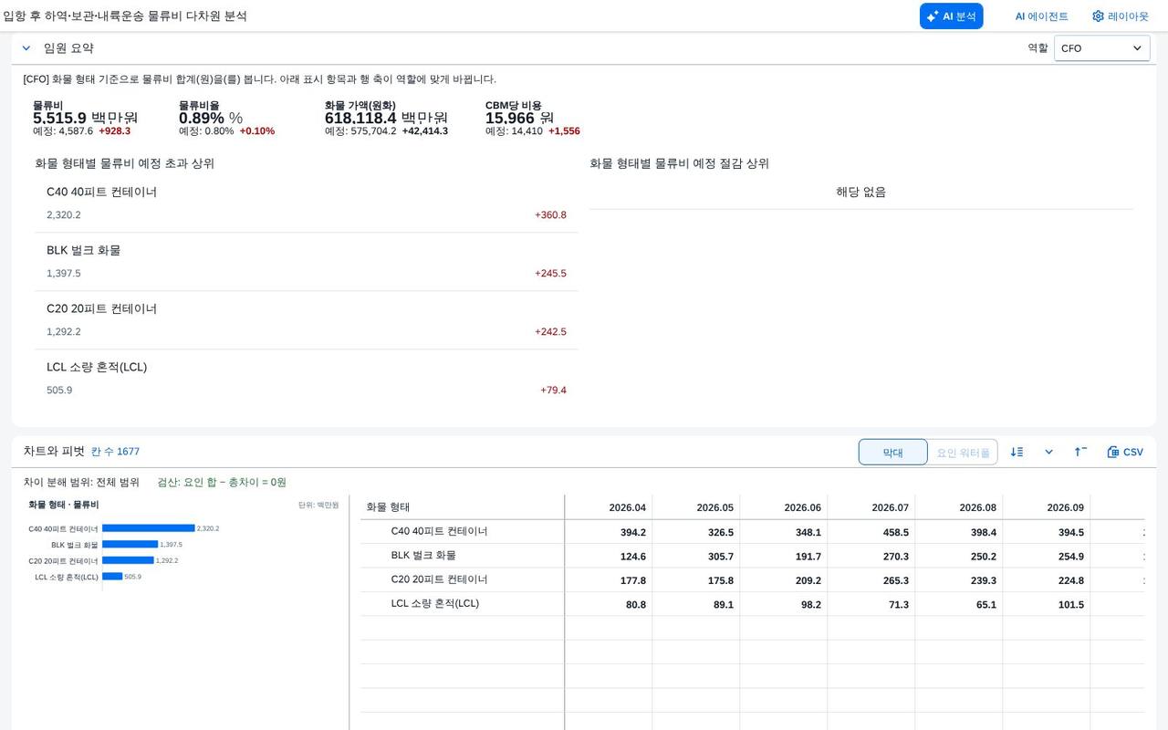Click the up-arrow collapse icon

[1080, 452]
